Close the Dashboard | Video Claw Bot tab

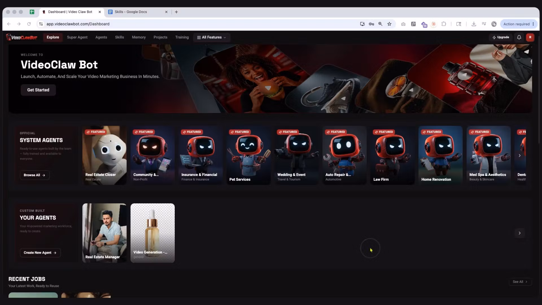pyautogui.click(x=100, y=12)
